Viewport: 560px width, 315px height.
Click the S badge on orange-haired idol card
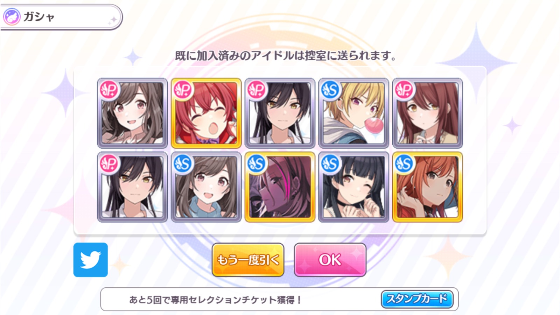[405, 164]
